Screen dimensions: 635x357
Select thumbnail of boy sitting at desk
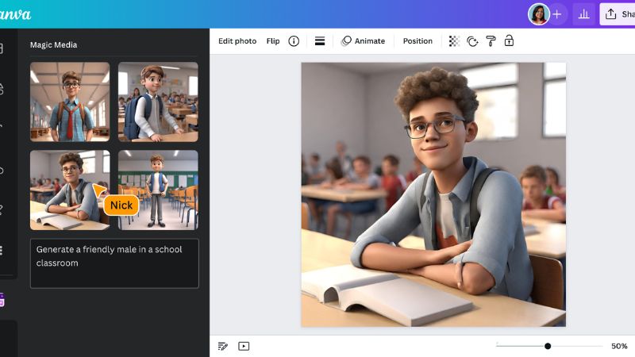70,190
